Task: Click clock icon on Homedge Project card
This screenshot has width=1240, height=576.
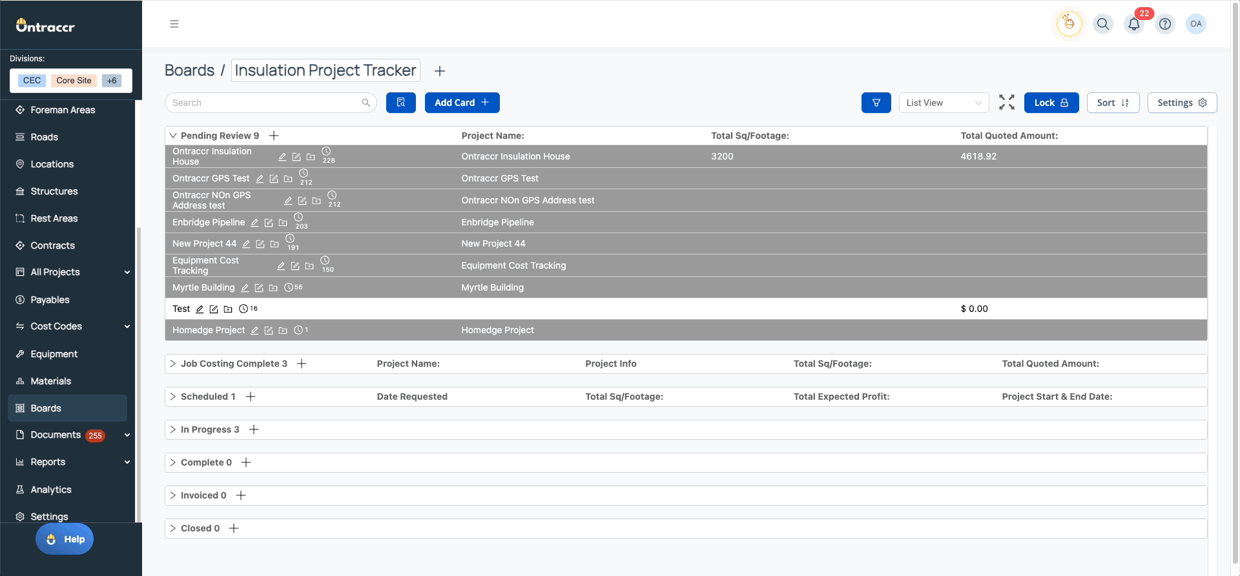Action: (298, 331)
